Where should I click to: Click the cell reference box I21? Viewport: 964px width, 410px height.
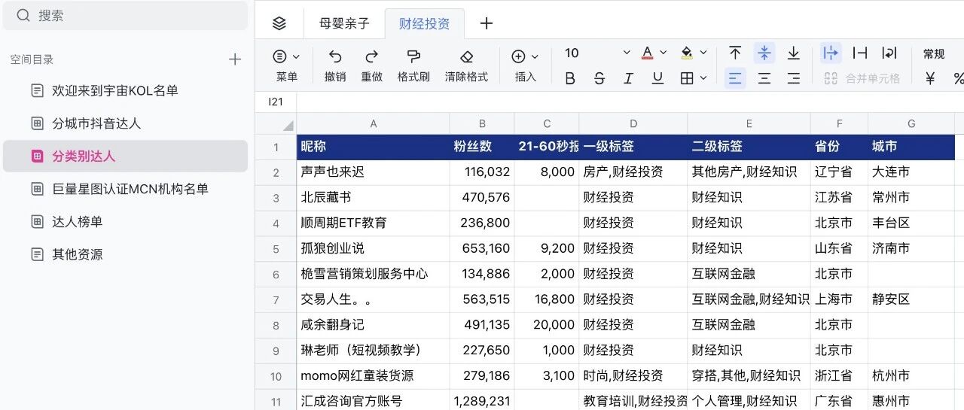click(276, 102)
